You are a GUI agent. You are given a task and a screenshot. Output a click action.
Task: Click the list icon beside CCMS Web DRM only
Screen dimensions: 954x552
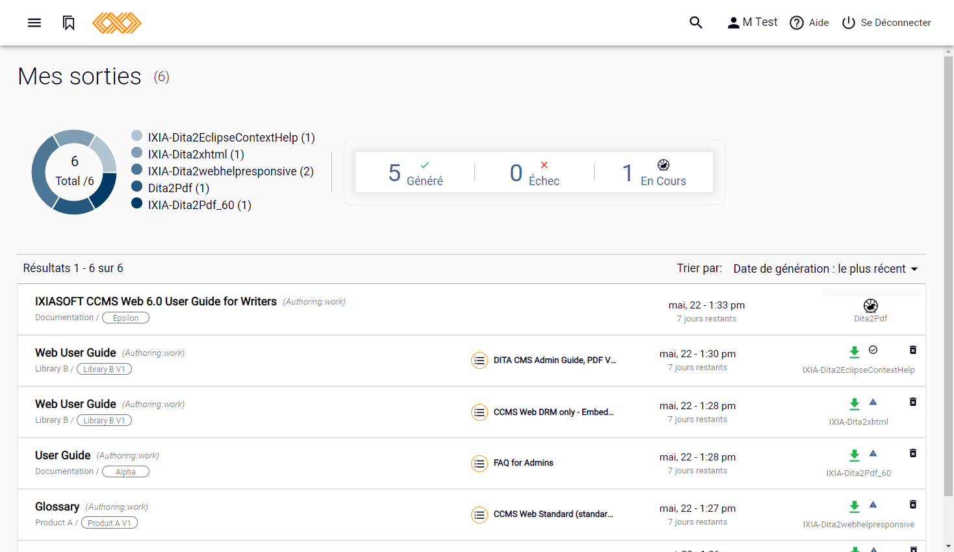coord(480,412)
